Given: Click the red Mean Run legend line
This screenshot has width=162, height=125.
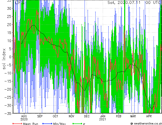Looking at the screenshot, I should click(17, 123).
